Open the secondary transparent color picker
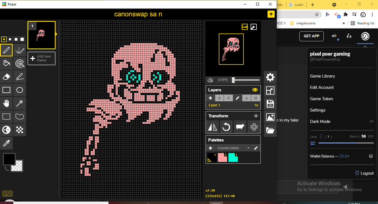This screenshot has height=204, width=378. [18, 166]
